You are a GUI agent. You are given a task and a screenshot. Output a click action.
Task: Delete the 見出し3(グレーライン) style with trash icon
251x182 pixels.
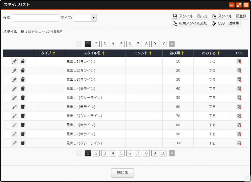click(23, 116)
